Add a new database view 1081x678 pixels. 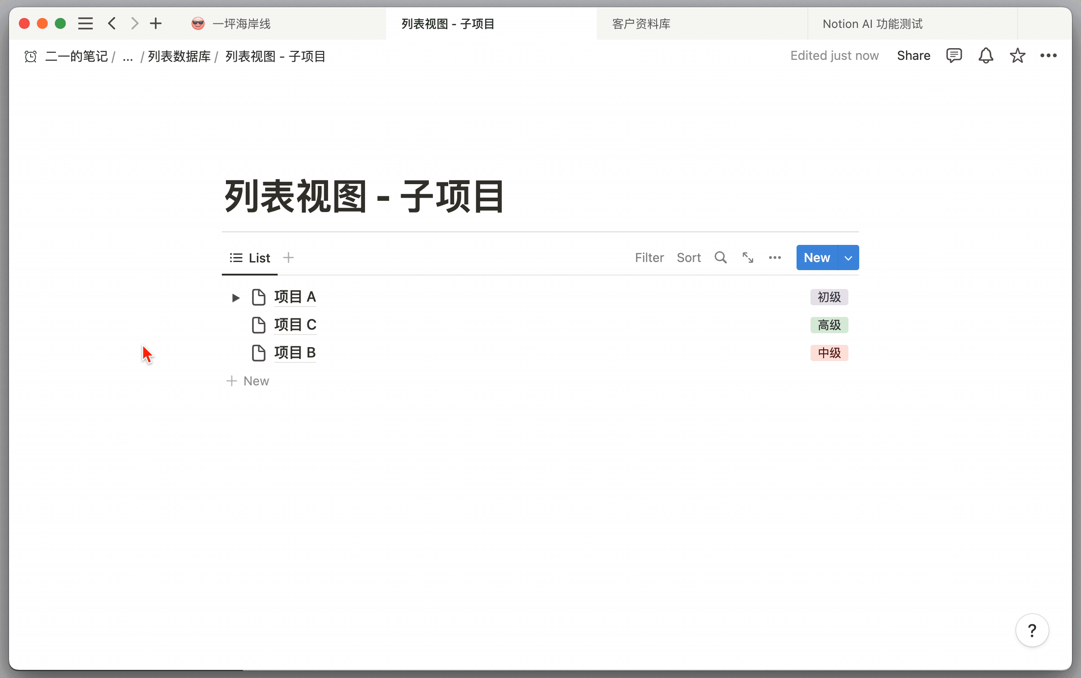click(x=288, y=258)
